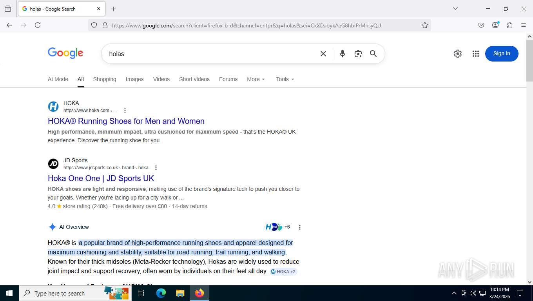This screenshot has width=533, height=301.
Task: Click the hoka.com URL breadcrumb
Action: pos(90,111)
